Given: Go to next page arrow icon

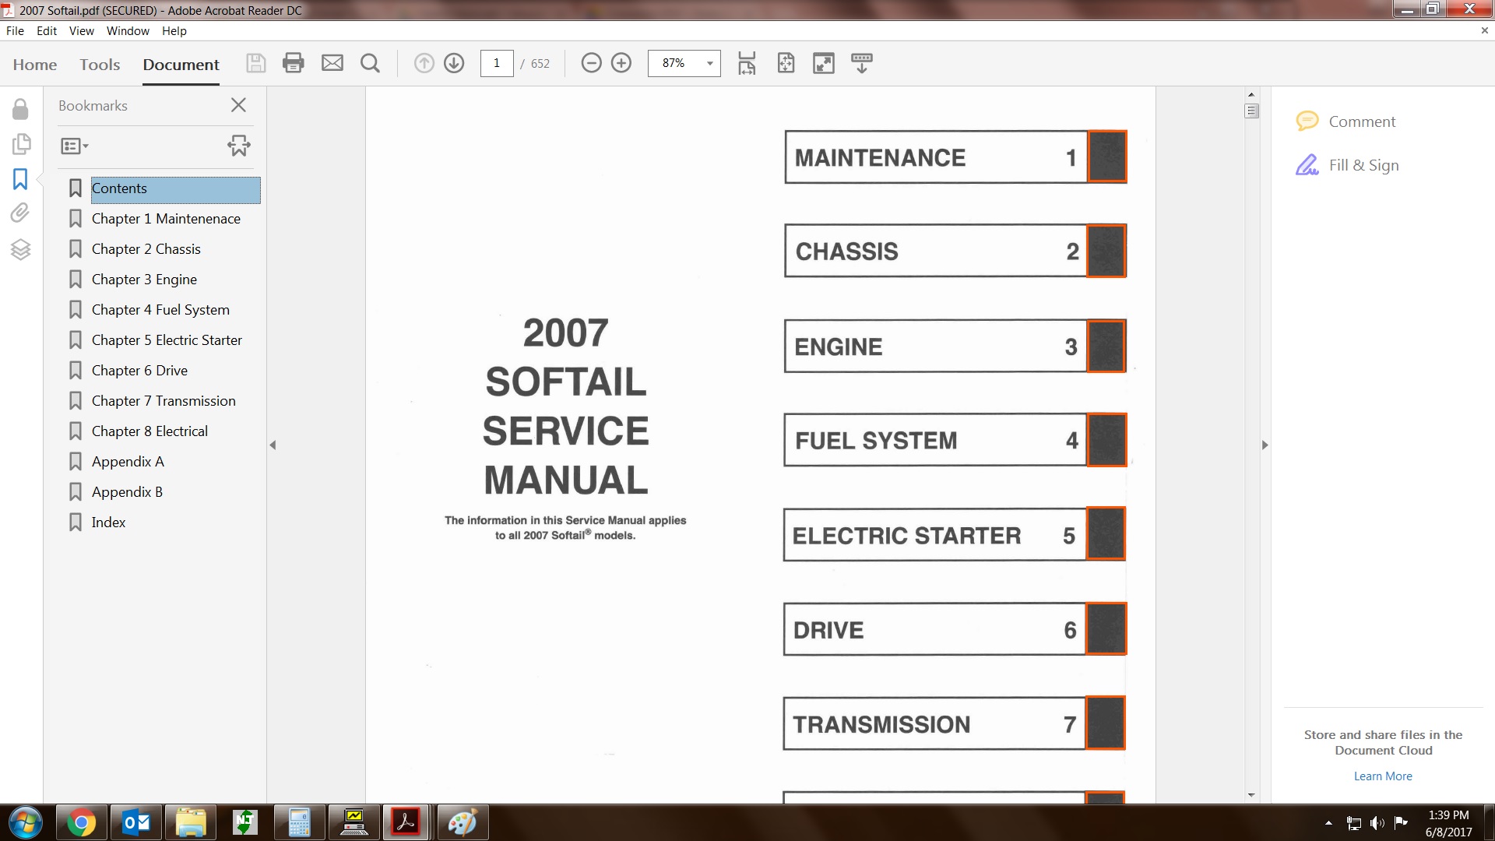Looking at the screenshot, I should [454, 63].
